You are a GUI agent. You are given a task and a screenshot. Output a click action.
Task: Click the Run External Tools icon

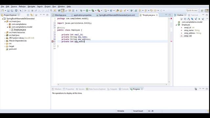click(x=99, y=10)
